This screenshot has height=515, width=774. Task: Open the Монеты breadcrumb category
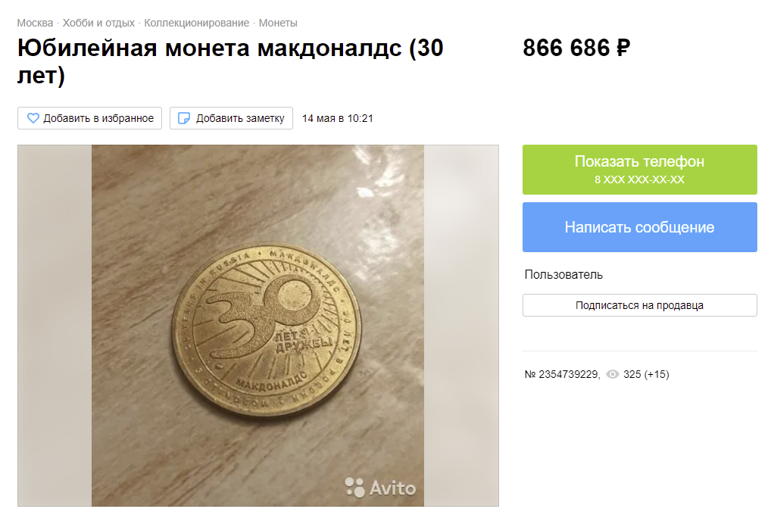278,23
